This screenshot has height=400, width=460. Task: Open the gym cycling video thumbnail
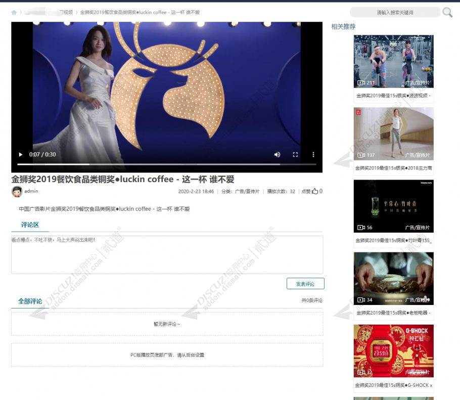(x=393, y=61)
